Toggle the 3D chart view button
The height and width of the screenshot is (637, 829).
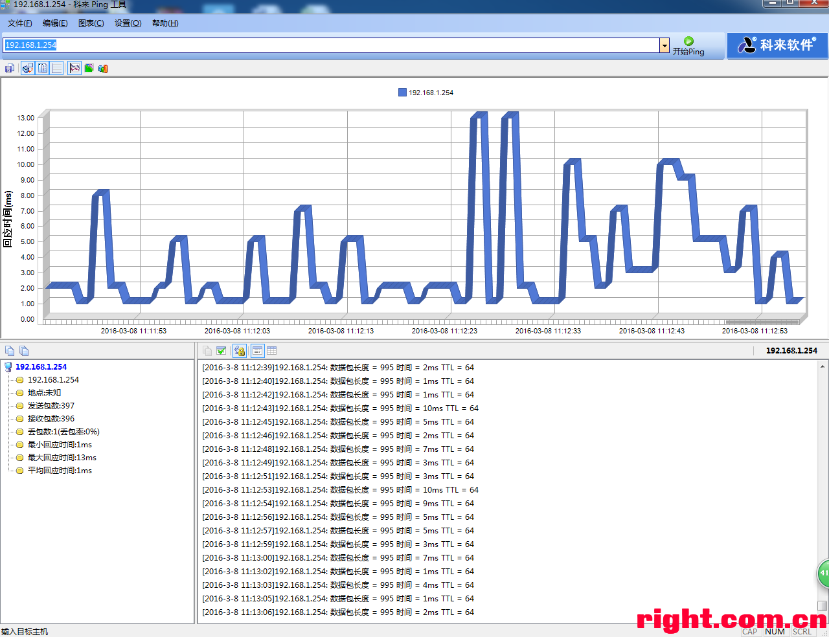(x=28, y=68)
